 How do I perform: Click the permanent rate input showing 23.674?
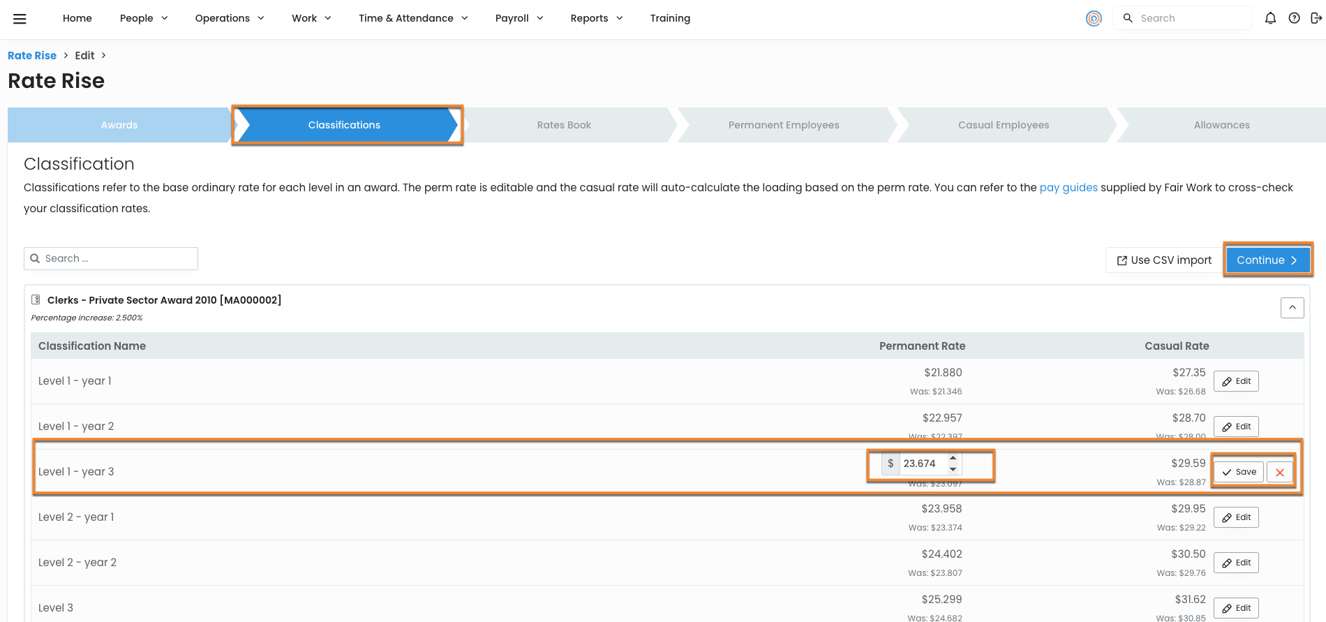click(x=923, y=464)
